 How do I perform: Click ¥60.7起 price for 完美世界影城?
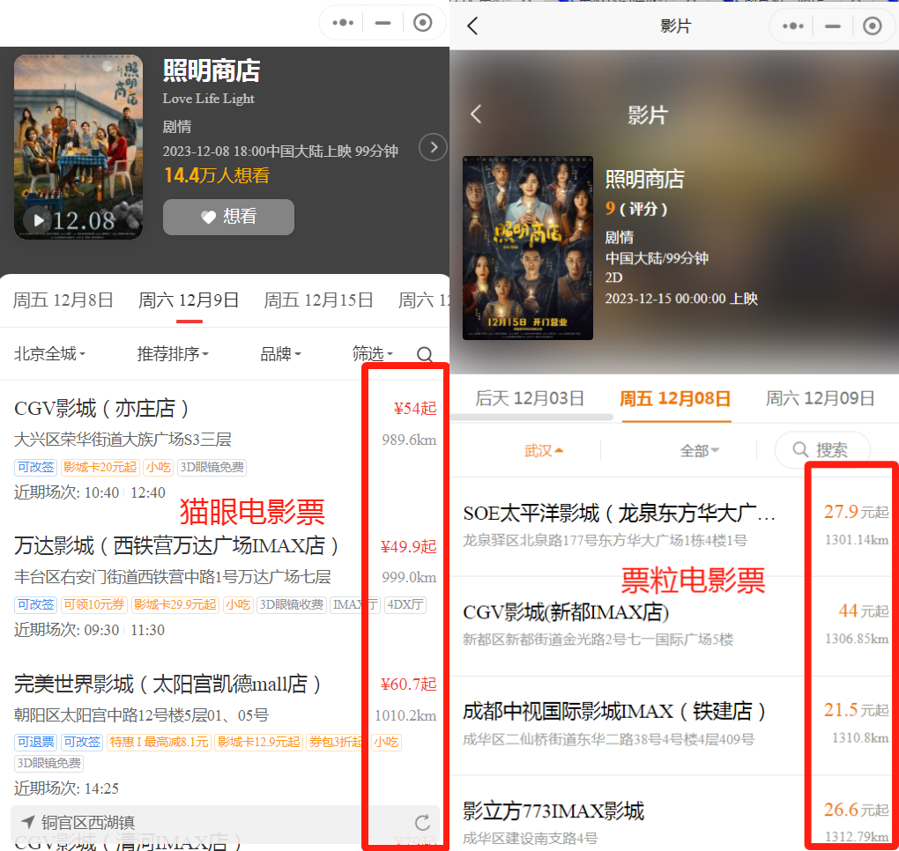point(408,684)
